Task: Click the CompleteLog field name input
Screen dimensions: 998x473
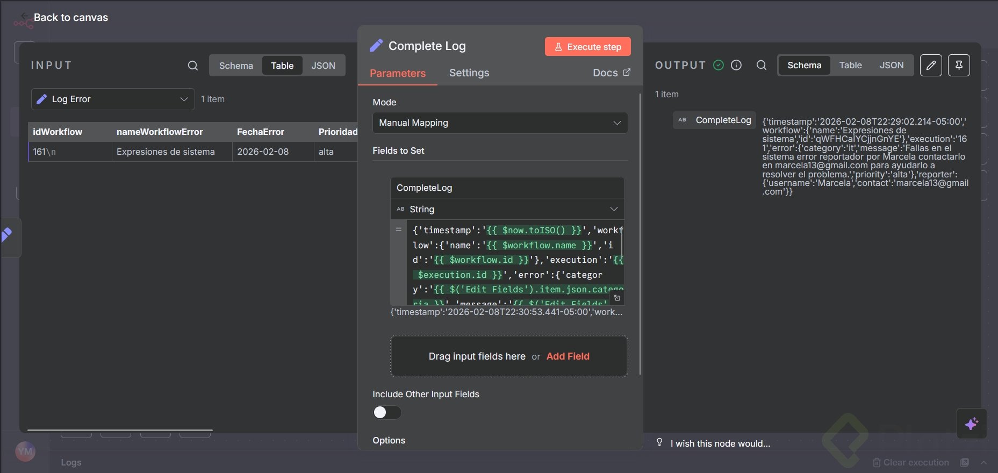Action: [x=507, y=188]
